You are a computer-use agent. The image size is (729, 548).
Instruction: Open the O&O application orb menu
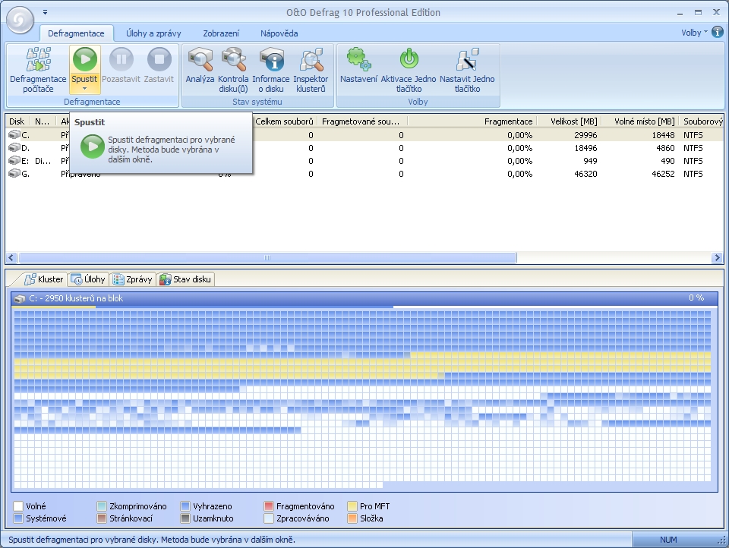click(x=20, y=20)
